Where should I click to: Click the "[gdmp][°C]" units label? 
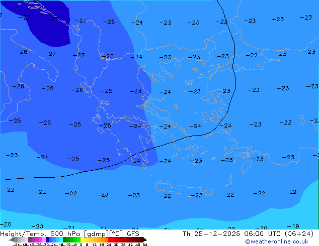click(104, 234)
